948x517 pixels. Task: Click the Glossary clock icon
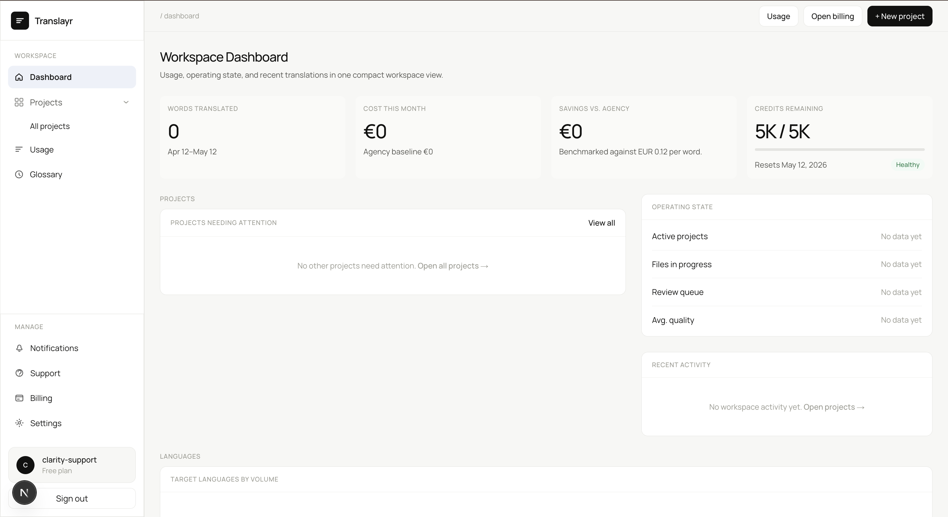(19, 174)
